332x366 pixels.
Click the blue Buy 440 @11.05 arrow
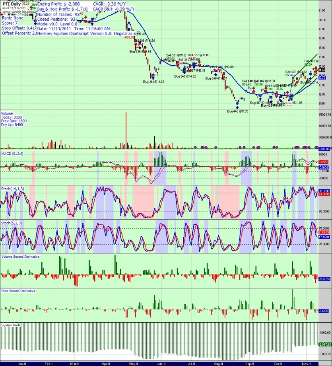click(x=237, y=107)
